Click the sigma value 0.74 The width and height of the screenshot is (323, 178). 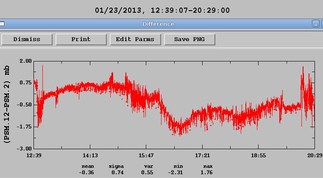point(117,172)
